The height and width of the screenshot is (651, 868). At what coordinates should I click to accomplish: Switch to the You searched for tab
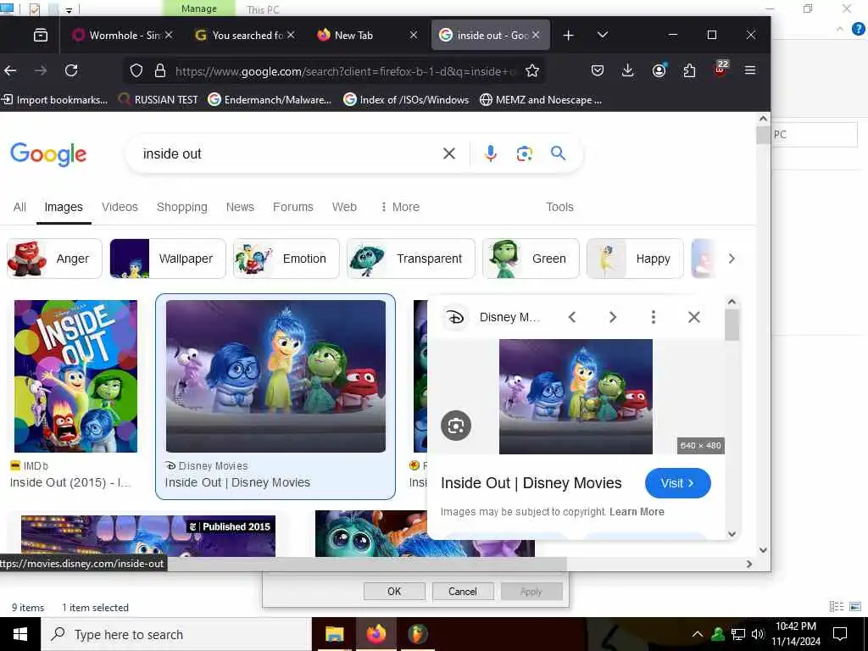[x=245, y=36]
